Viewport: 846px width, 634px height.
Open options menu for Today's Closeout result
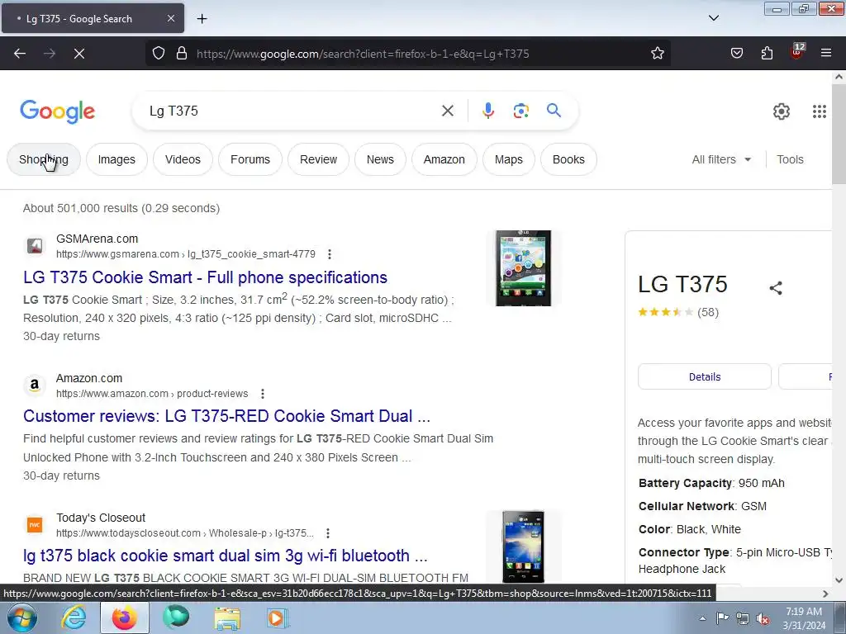point(327,534)
